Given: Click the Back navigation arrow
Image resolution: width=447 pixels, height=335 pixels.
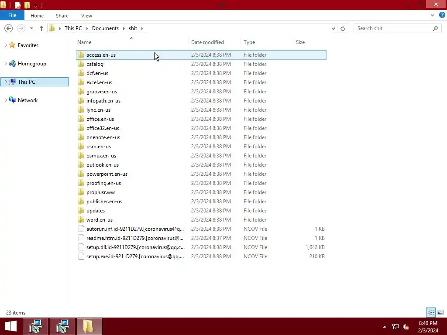Looking at the screenshot, I should 9,28.
